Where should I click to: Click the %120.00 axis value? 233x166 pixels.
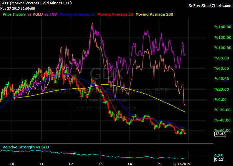click(223, 38)
